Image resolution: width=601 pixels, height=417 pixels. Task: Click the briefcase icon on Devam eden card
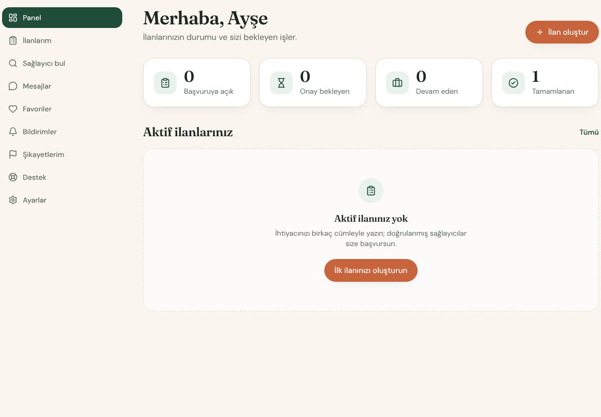[x=397, y=83]
